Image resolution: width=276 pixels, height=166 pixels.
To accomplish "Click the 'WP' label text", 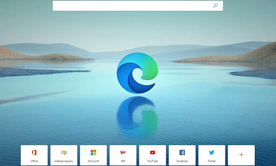I will point(123,161).
